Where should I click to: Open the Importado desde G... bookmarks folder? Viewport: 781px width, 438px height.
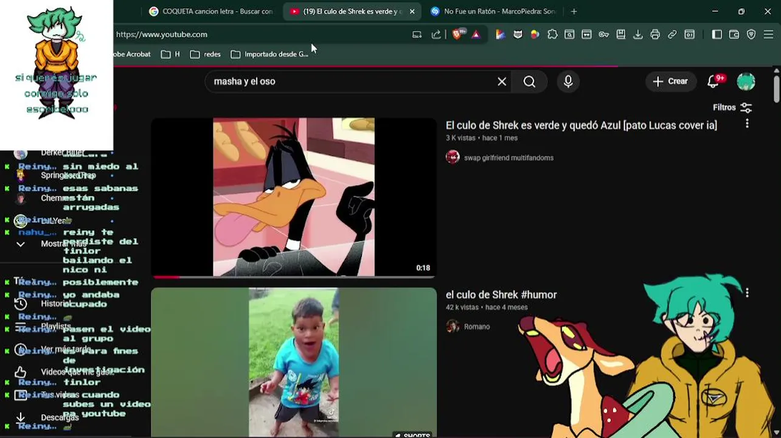pyautogui.click(x=269, y=54)
